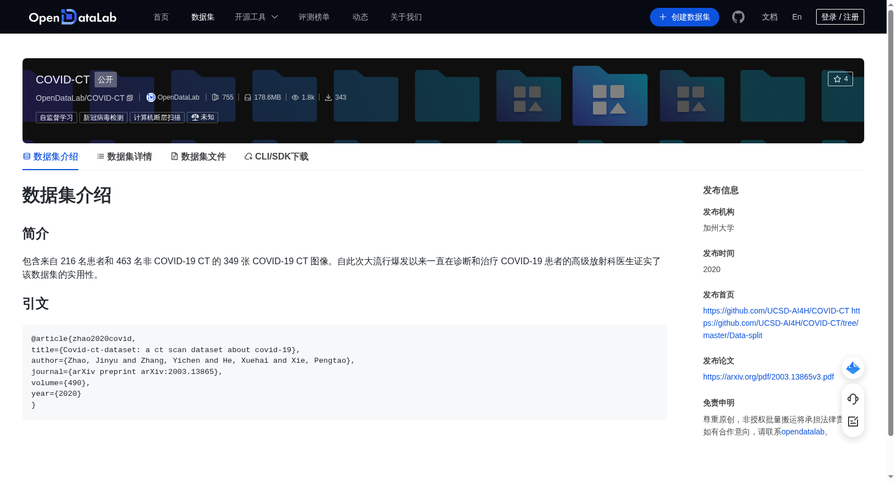Click the 登录 / 注册 button
Viewport: 895px width, 482px height.
pos(840,17)
